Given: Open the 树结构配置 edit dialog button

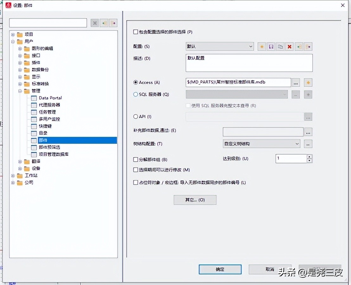Looking at the screenshot, I should (x=308, y=144).
